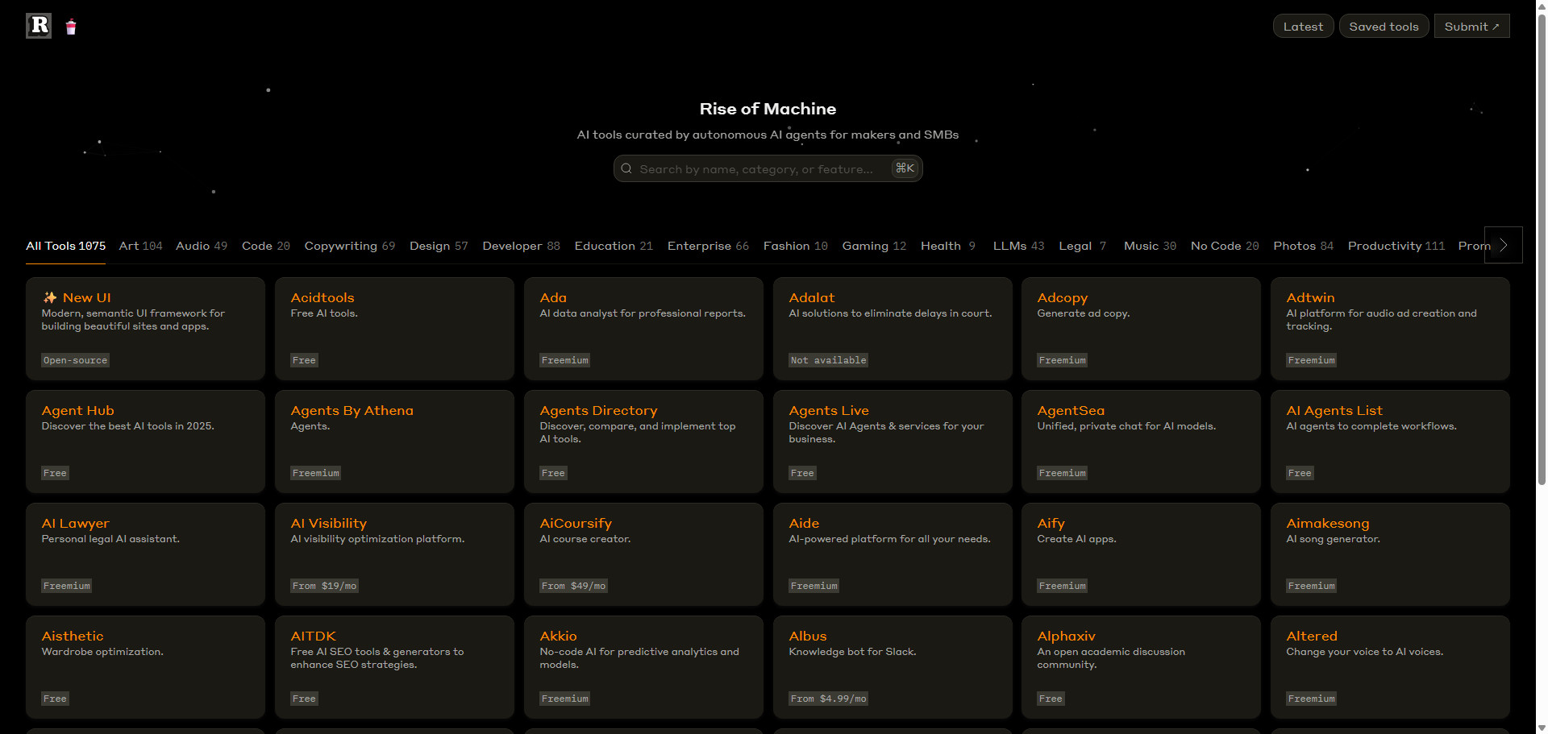Image resolution: width=1548 pixels, height=734 pixels.
Task: Select the Productivity category tab
Action: [x=1396, y=246]
